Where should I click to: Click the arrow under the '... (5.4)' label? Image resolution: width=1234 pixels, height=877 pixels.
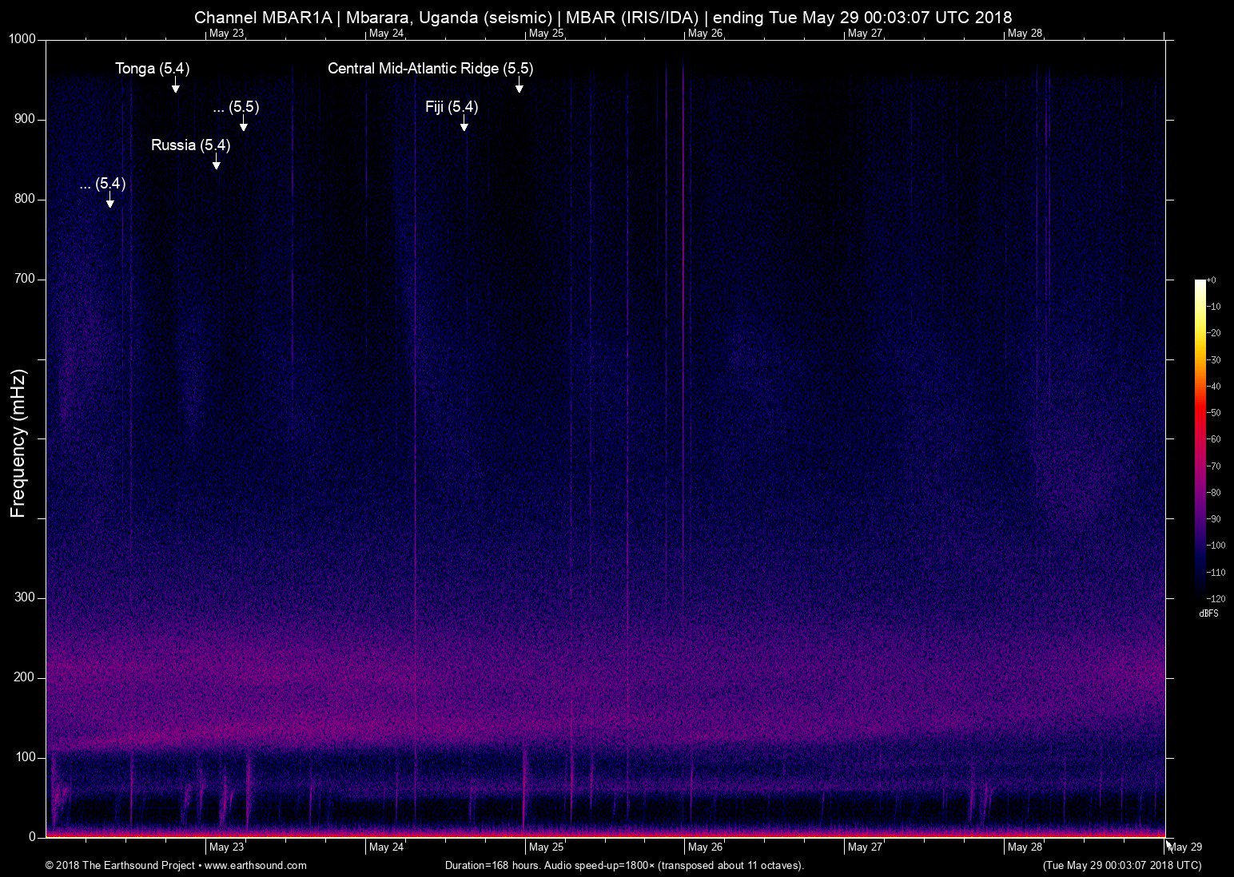coord(109,201)
